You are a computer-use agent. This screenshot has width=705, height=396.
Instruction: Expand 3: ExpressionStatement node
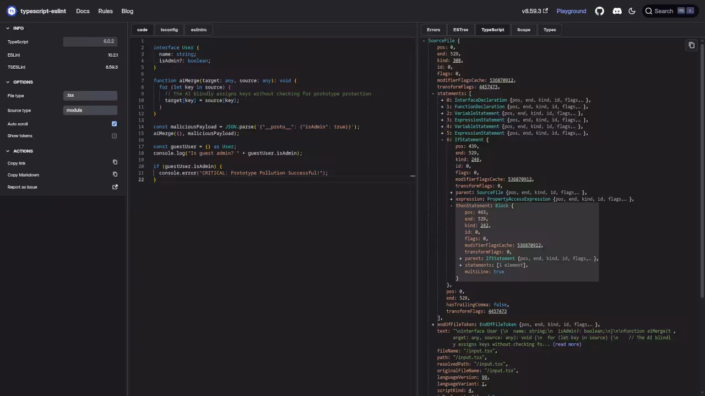point(442,120)
